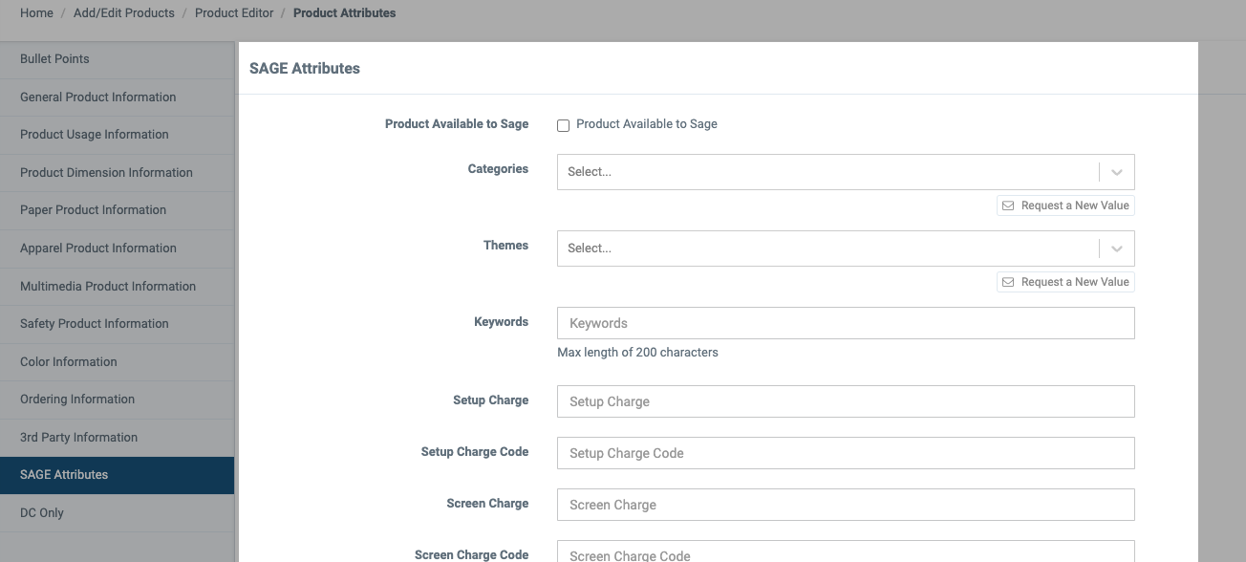The image size is (1246, 562).
Task: Focus the Keywords input field
Action: pos(846,323)
